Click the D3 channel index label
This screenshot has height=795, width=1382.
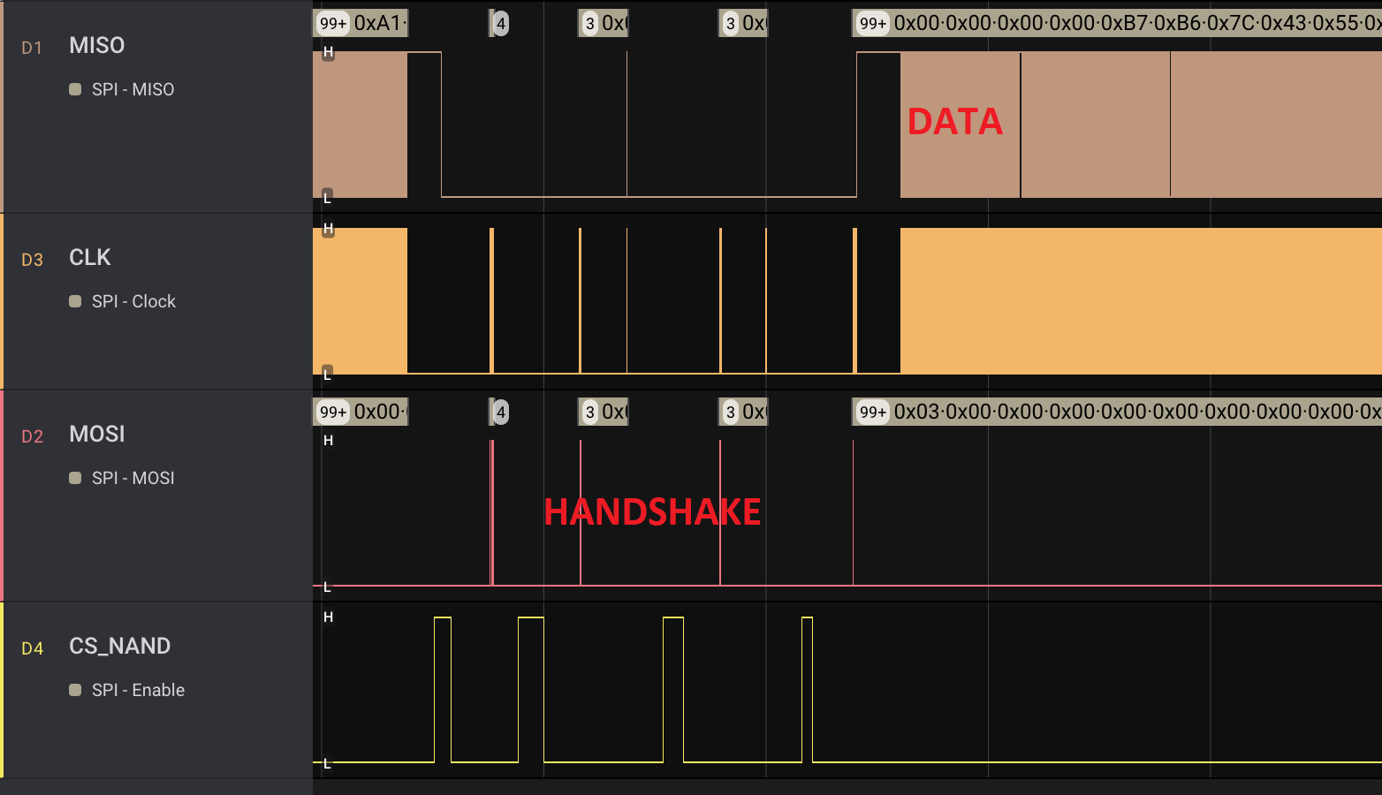coord(32,260)
